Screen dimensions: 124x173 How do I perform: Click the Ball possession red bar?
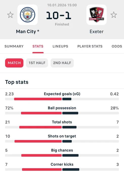pos(41,113)
